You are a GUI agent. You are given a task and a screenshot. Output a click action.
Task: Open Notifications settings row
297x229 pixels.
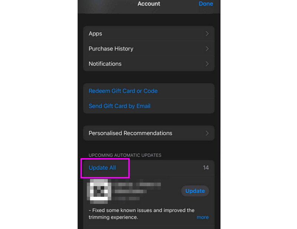pos(149,63)
